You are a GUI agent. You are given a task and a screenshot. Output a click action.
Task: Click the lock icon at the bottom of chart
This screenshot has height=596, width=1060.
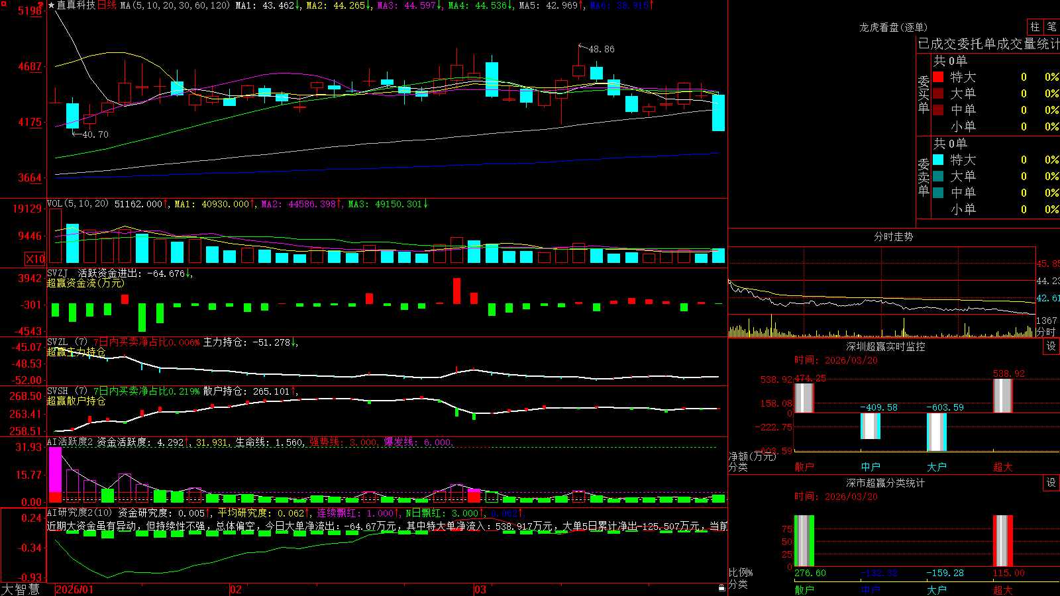coord(722,588)
